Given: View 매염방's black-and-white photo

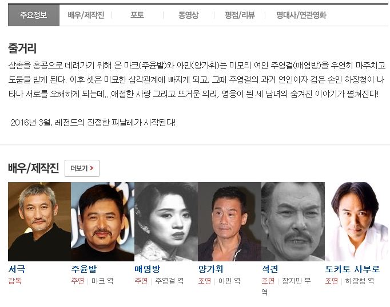Looking at the screenshot, I should tap(166, 221).
